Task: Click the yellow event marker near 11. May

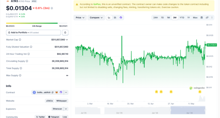Action: 200,92
